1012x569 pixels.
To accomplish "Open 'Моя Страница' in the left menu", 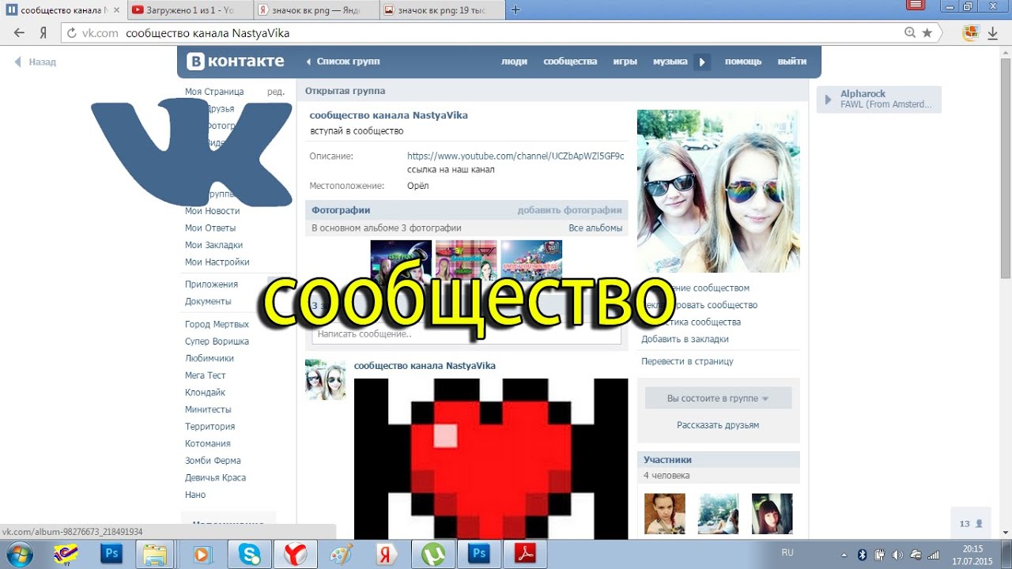I will [214, 92].
